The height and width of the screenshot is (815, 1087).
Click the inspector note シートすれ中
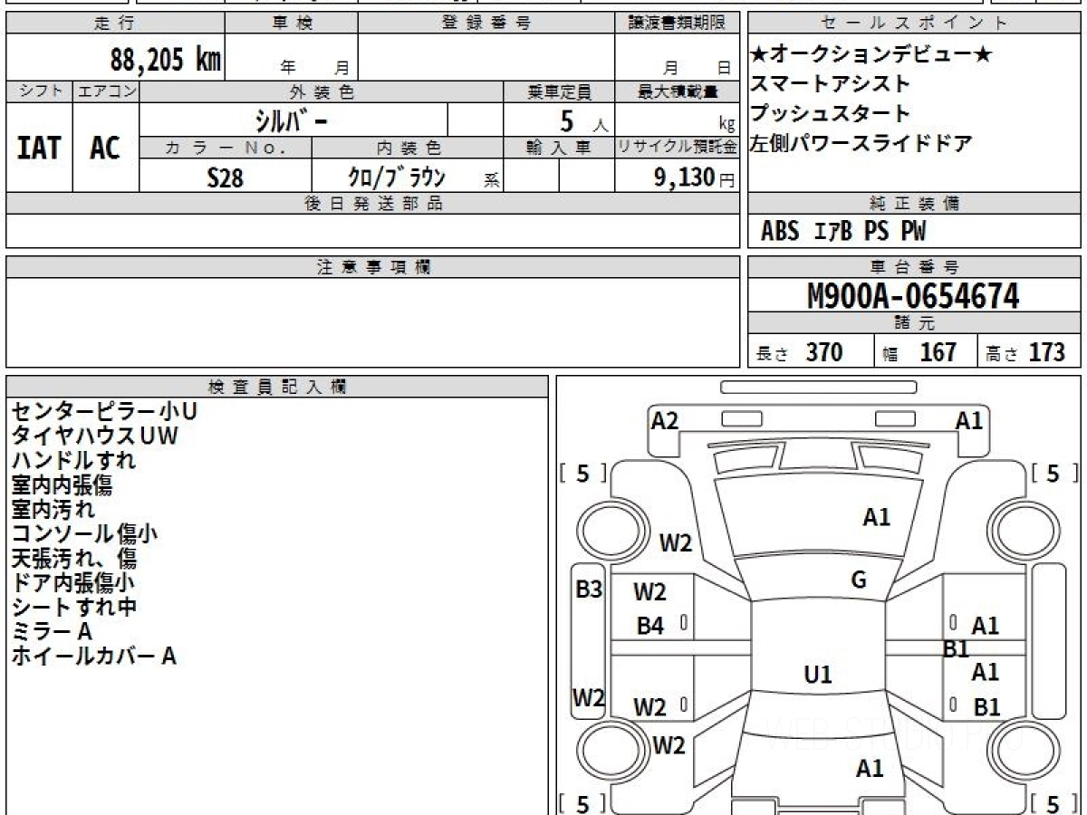point(73,607)
